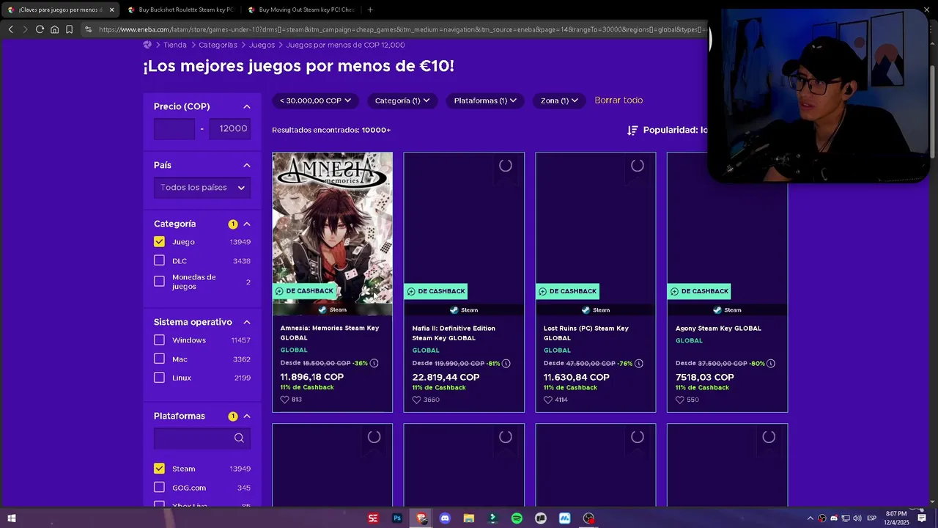The image size is (938, 528).
Task: Open Agony Steam Key GLOBAL listing
Action: pyautogui.click(x=718, y=329)
